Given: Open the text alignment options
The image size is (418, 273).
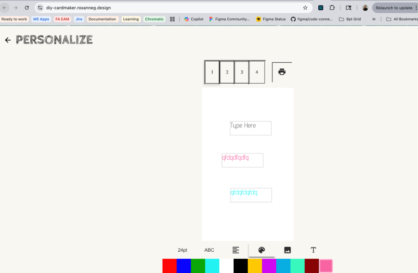Looking at the screenshot, I should (x=236, y=250).
